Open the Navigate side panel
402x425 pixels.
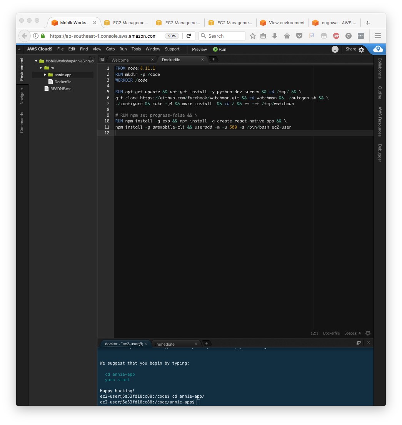point(22,96)
